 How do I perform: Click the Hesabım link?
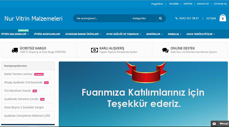click(x=174, y=4)
